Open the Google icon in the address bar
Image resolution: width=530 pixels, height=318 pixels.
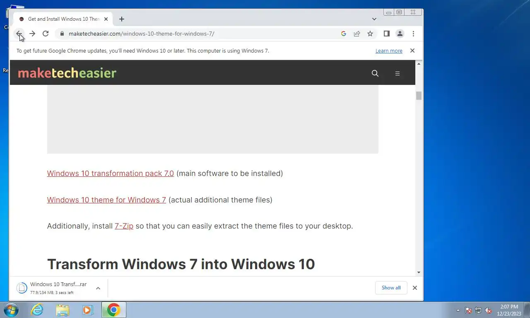coord(344,34)
